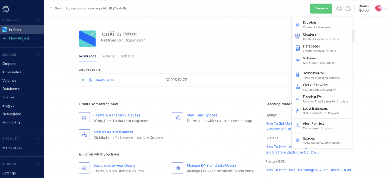Viewport: 389px width, 178px height.
Task: Click the Load Balancer tile icon
Action: (x=84, y=134)
